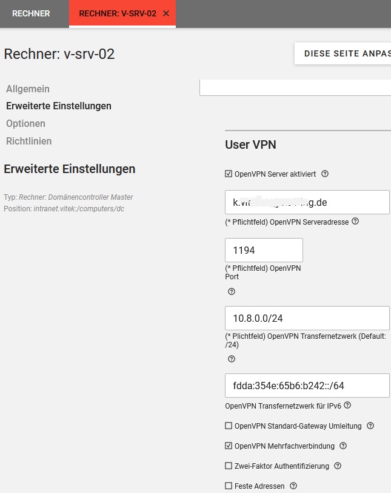Image resolution: width=391 pixels, height=493 pixels.
Task: Open the Allgemein section
Action: pyautogui.click(x=28, y=89)
